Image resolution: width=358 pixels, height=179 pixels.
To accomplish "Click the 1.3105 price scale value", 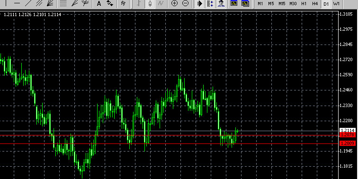I will [346, 14].
